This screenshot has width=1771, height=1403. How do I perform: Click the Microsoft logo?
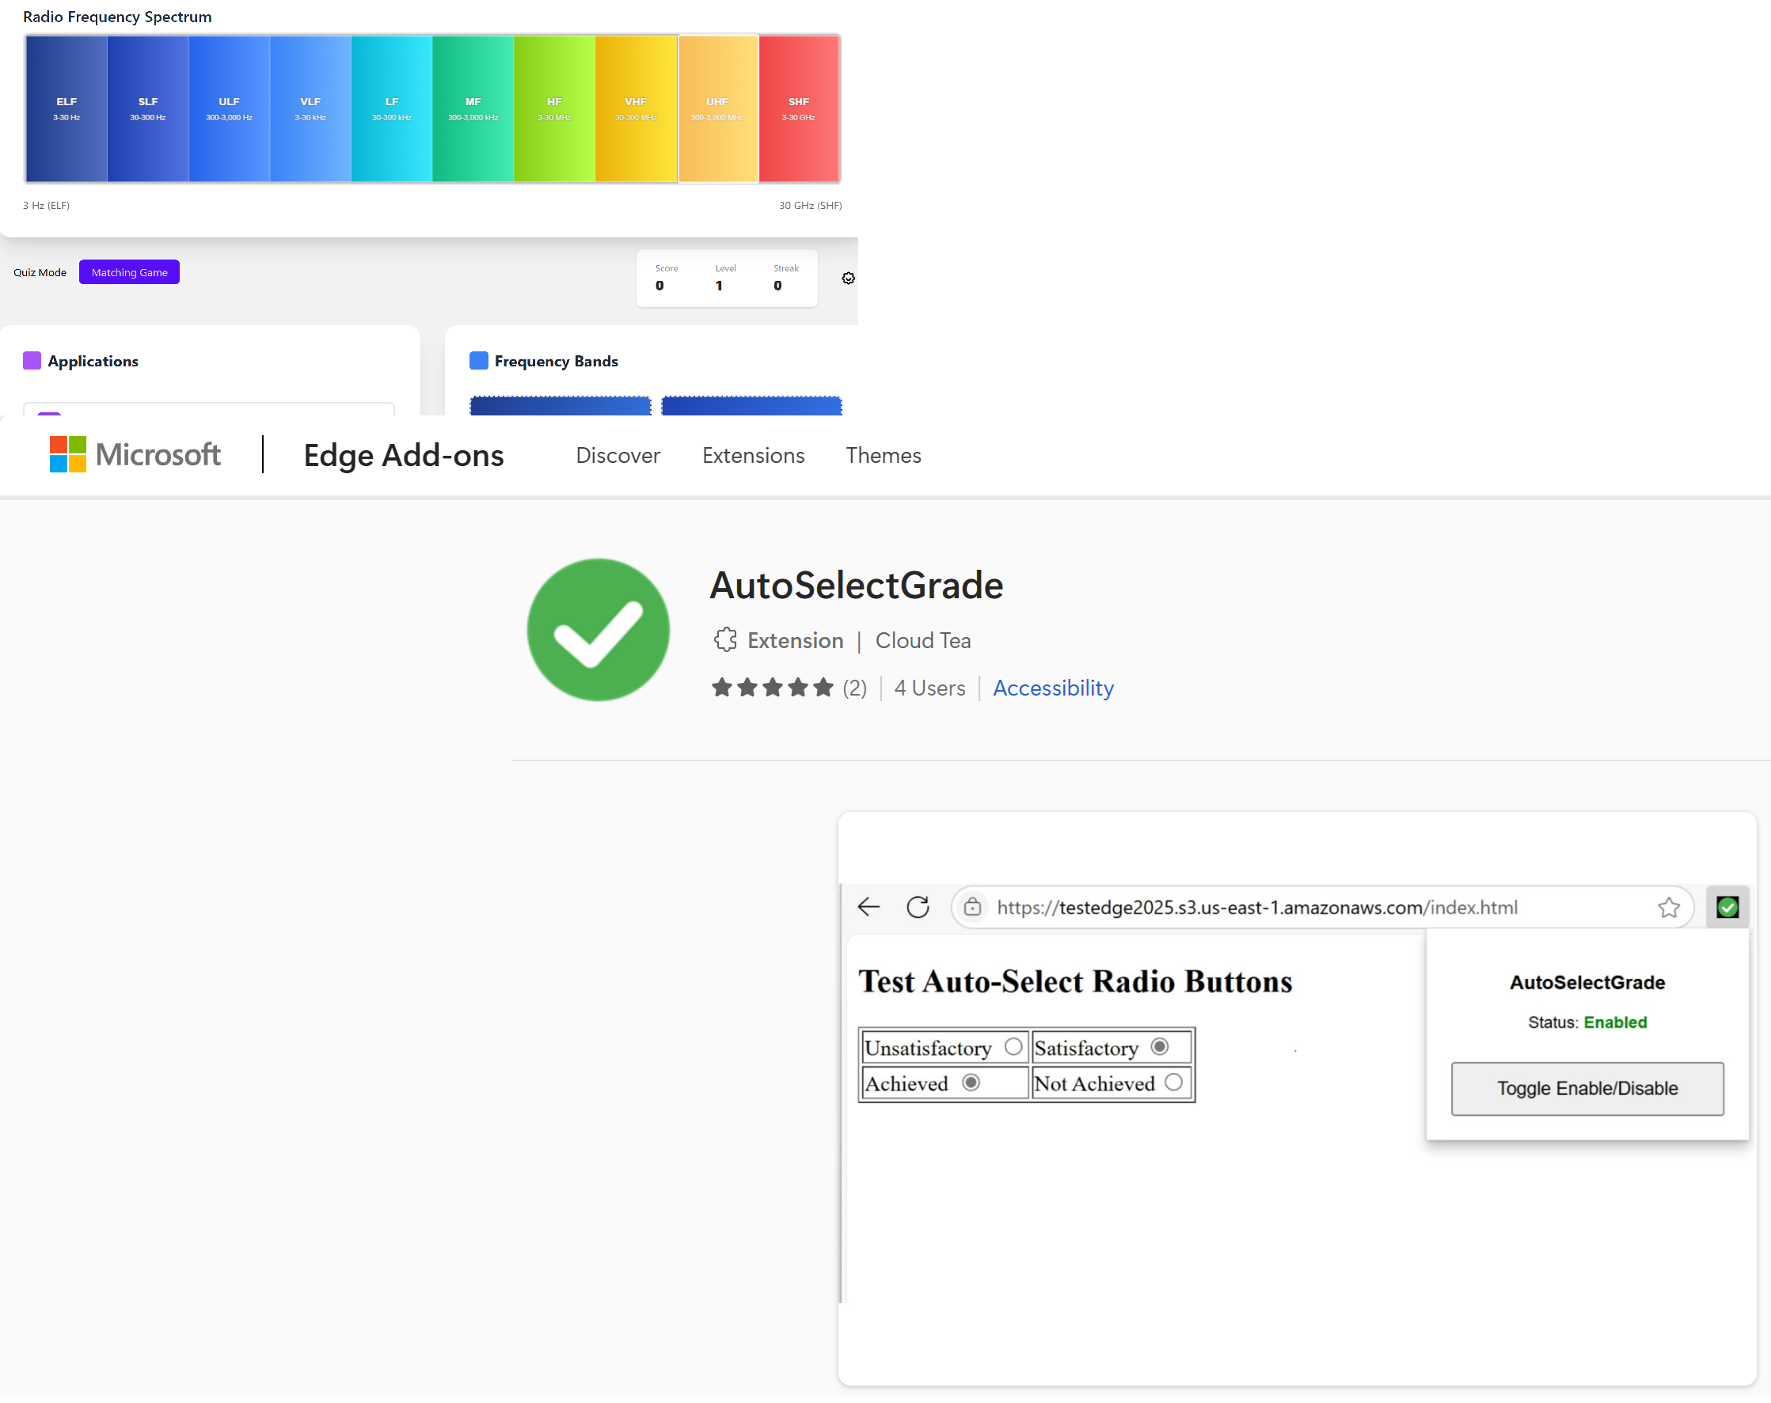(x=135, y=454)
